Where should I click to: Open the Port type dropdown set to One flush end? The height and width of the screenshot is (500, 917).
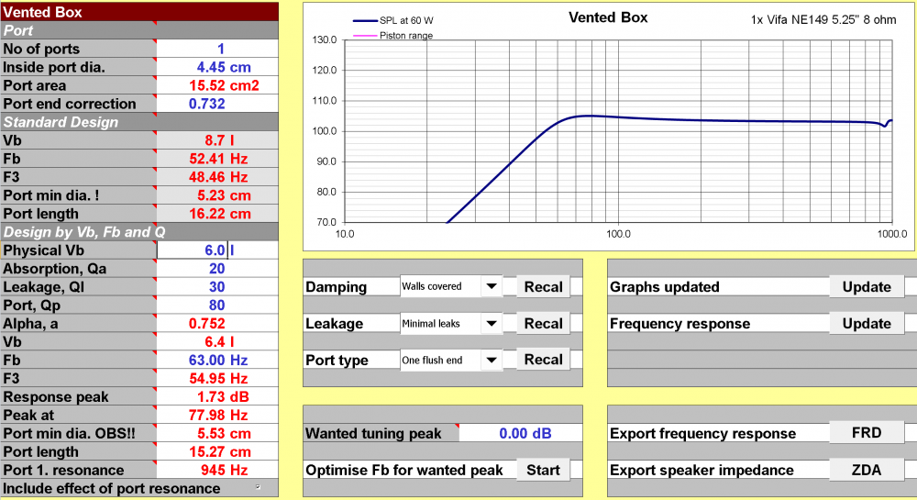tap(492, 361)
